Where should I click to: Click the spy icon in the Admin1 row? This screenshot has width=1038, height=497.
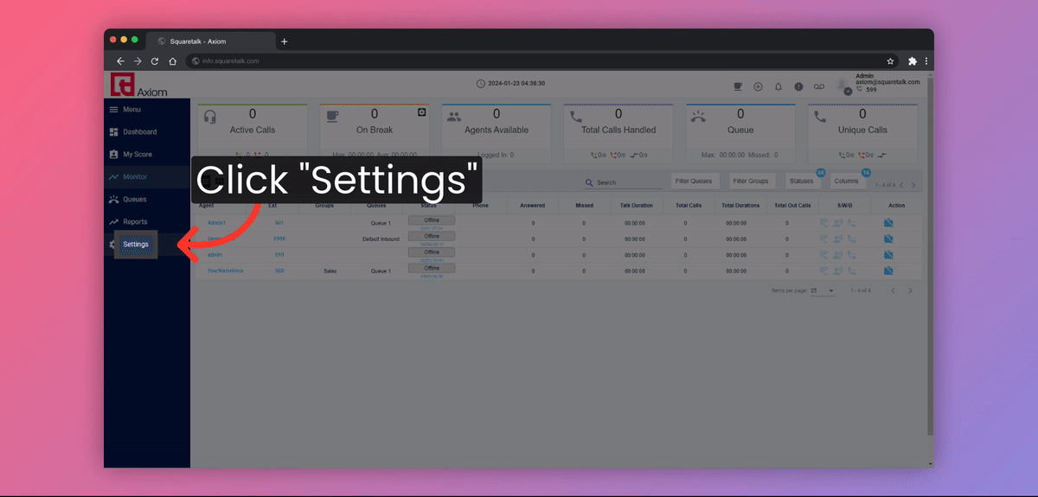pos(824,223)
